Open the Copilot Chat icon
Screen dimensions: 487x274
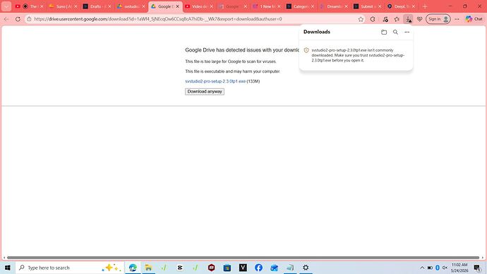[474, 19]
